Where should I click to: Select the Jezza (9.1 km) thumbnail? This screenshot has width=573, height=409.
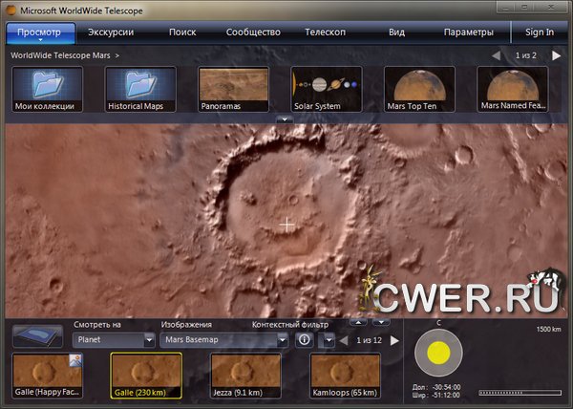click(245, 376)
